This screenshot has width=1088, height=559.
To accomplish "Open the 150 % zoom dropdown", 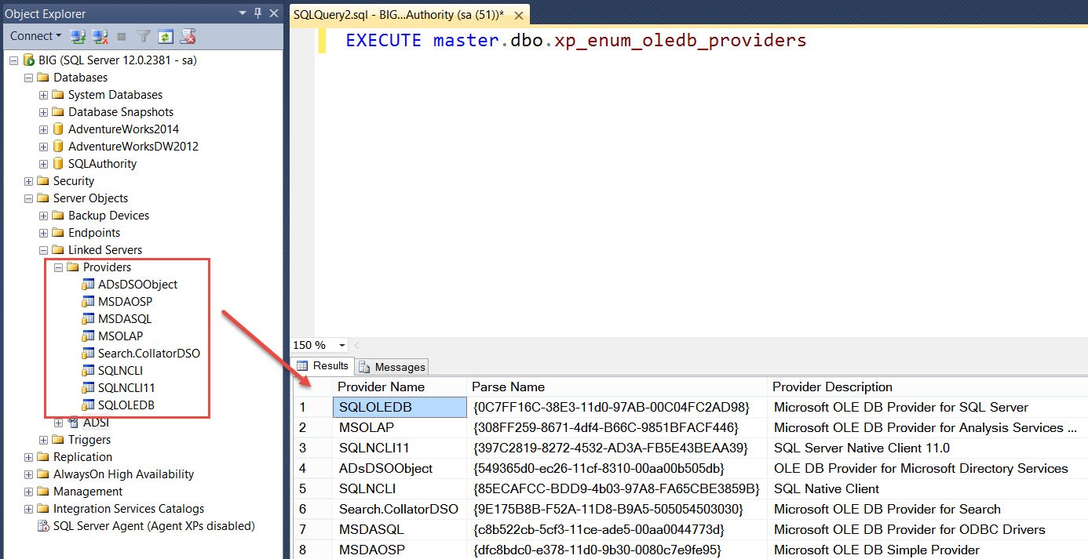I will [x=342, y=346].
